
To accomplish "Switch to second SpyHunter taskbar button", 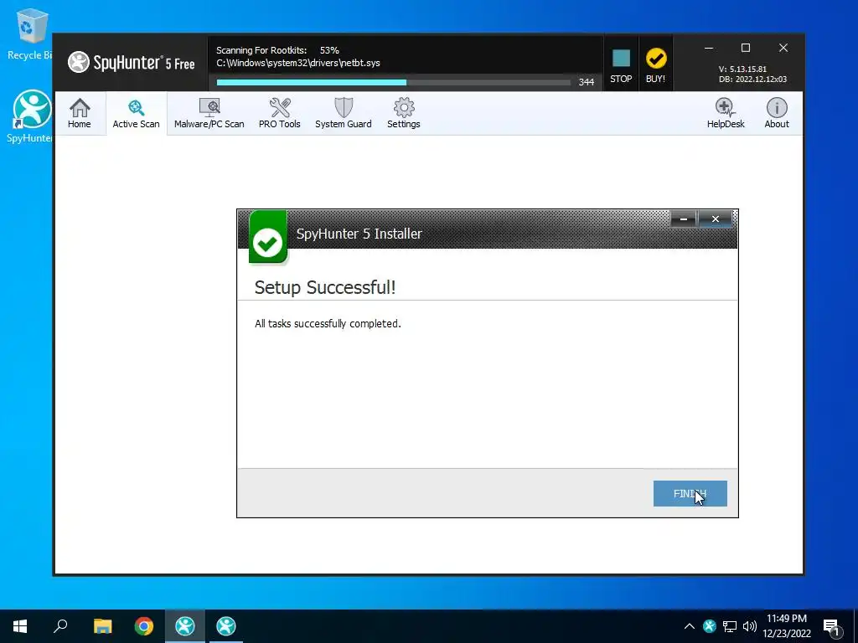I will tap(226, 626).
